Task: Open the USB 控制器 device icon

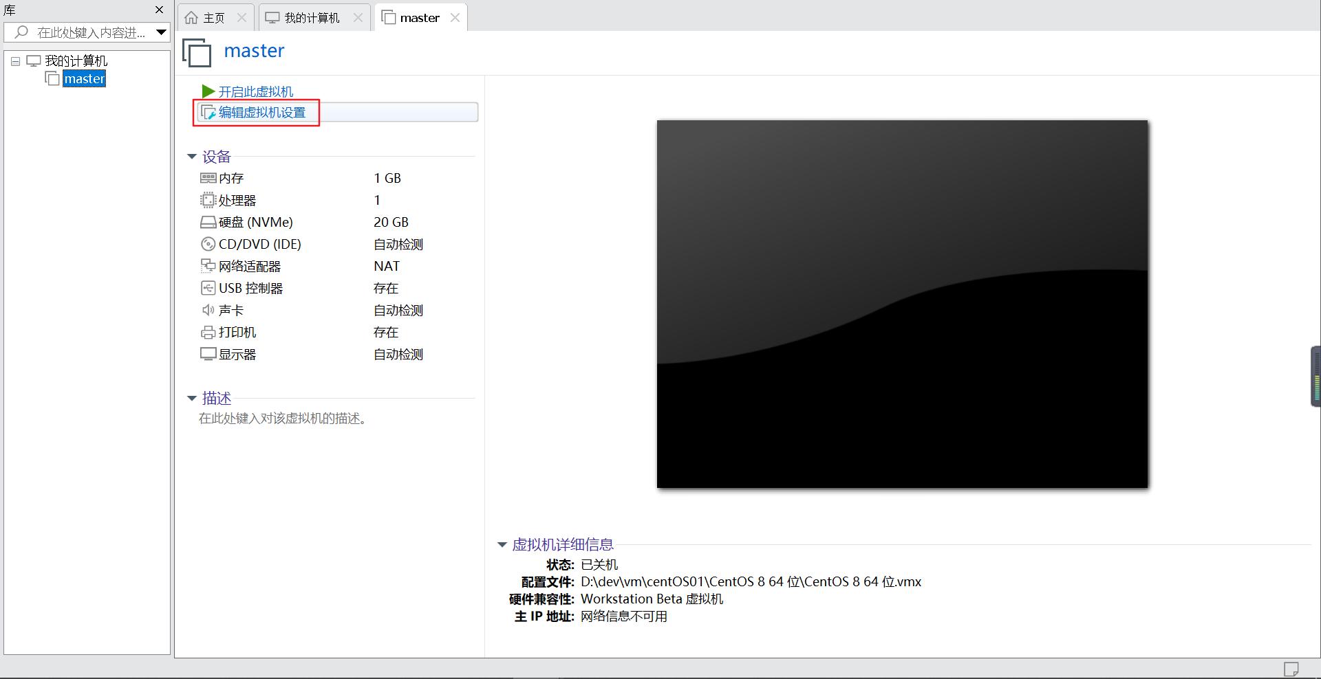Action: [208, 288]
